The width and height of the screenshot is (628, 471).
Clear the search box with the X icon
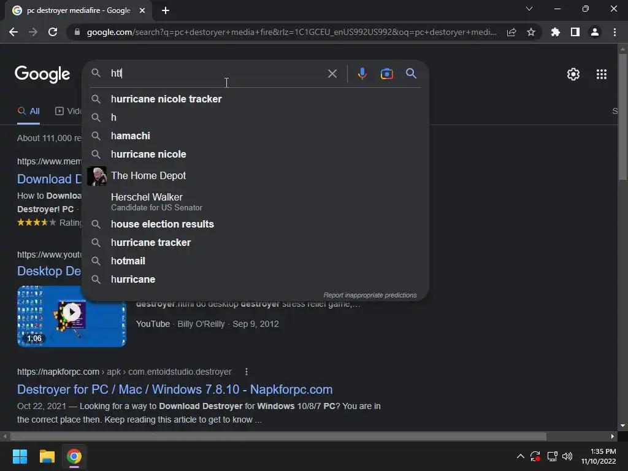pyautogui.click(x=332, y=74)
